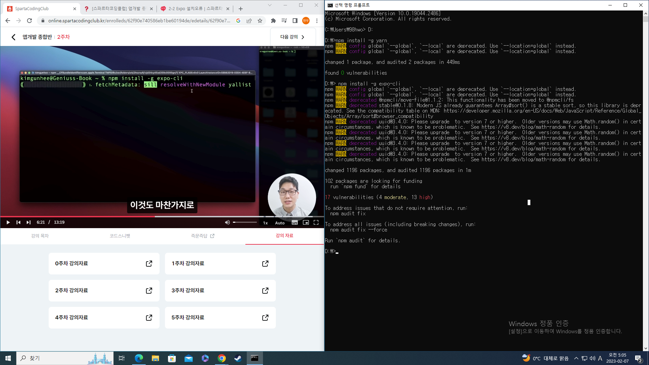Screen dimensions: 649x365
Task: Open the Command Prompt window system menu icon
Action: click(x=330, y=5)
